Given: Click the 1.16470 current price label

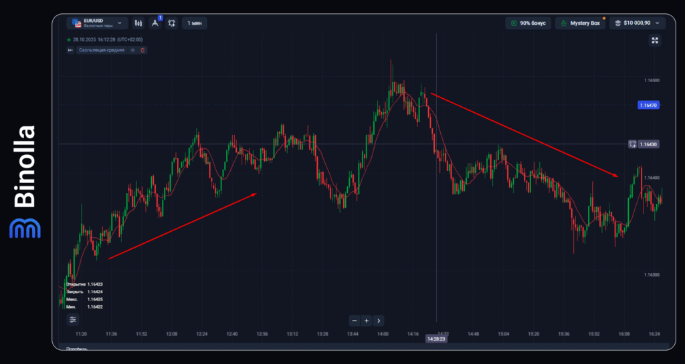Looking at the screenshot, I should click(x=648, y=105).
